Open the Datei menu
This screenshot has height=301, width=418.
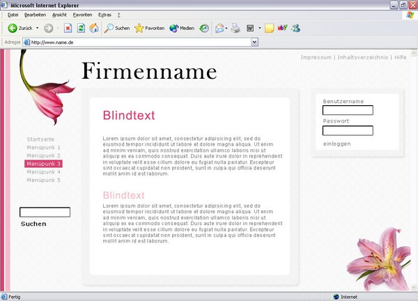(x=13, y=15)
